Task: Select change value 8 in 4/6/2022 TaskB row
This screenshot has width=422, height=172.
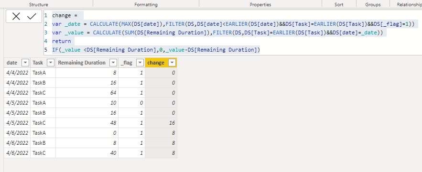Action: [161, 143]
